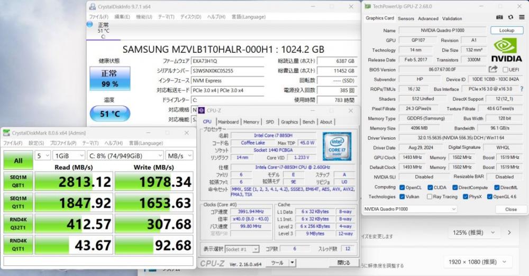Click the CrystalDiskMark title bar icon
Viewport: 529px width, 276px height.
(x=6, y=133)
